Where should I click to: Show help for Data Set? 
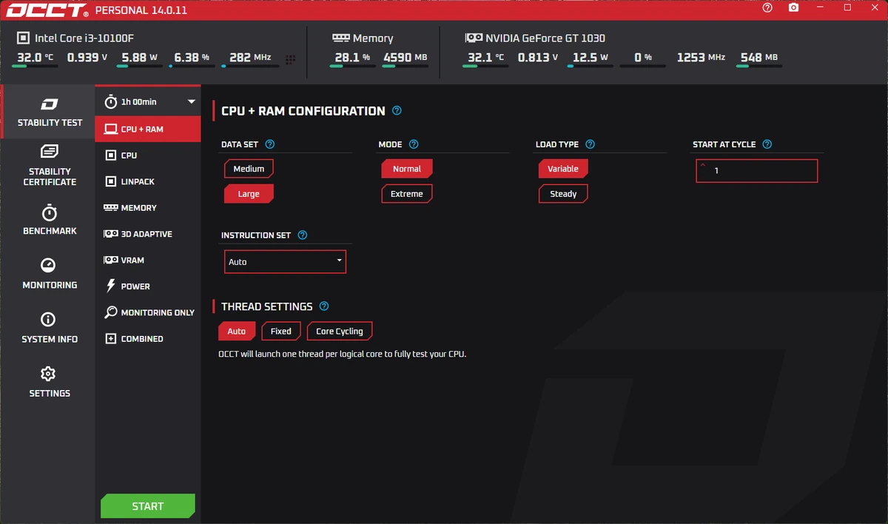pos(269,144)
